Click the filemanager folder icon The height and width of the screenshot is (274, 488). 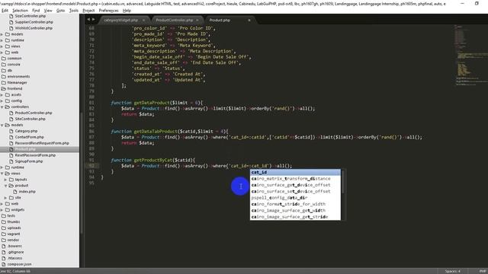pyautogui.click(x=4, y=83)
